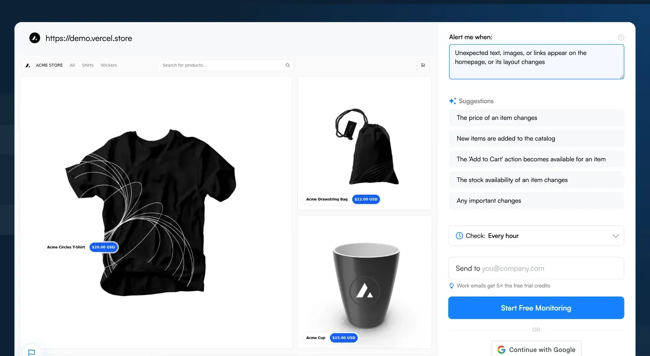Choose 'New items are added to the catalog'
Image resolution: width=650 pixels, height=356 pixels.
[536, 138]
